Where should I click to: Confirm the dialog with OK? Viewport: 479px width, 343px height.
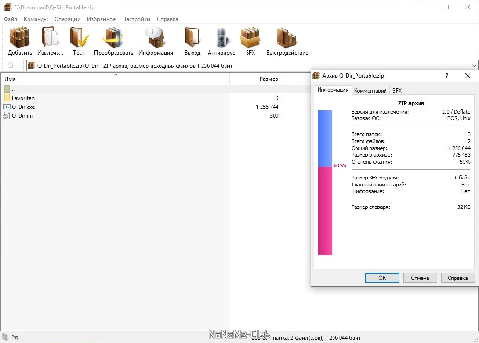pos(382,278)
